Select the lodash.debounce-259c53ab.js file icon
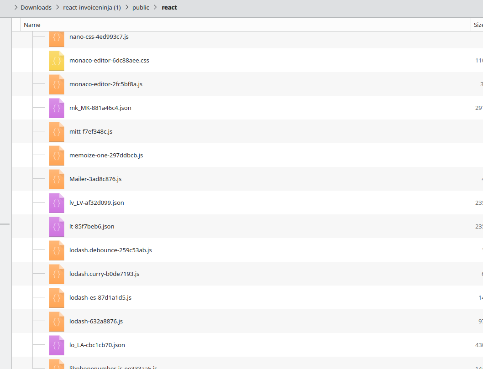483x369 pixels. 57,250
